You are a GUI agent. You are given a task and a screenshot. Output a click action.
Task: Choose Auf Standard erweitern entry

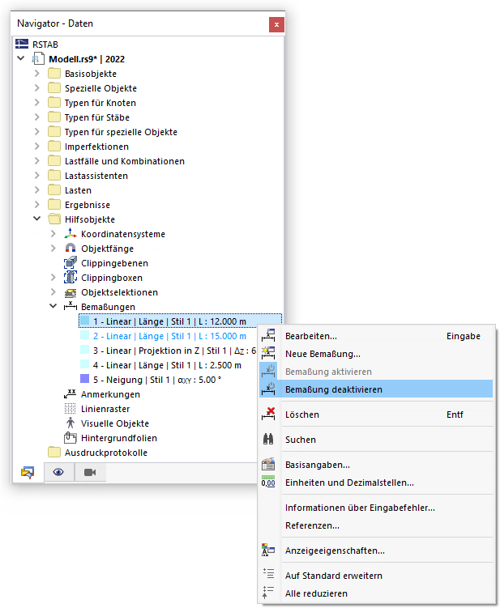[376, 575]
